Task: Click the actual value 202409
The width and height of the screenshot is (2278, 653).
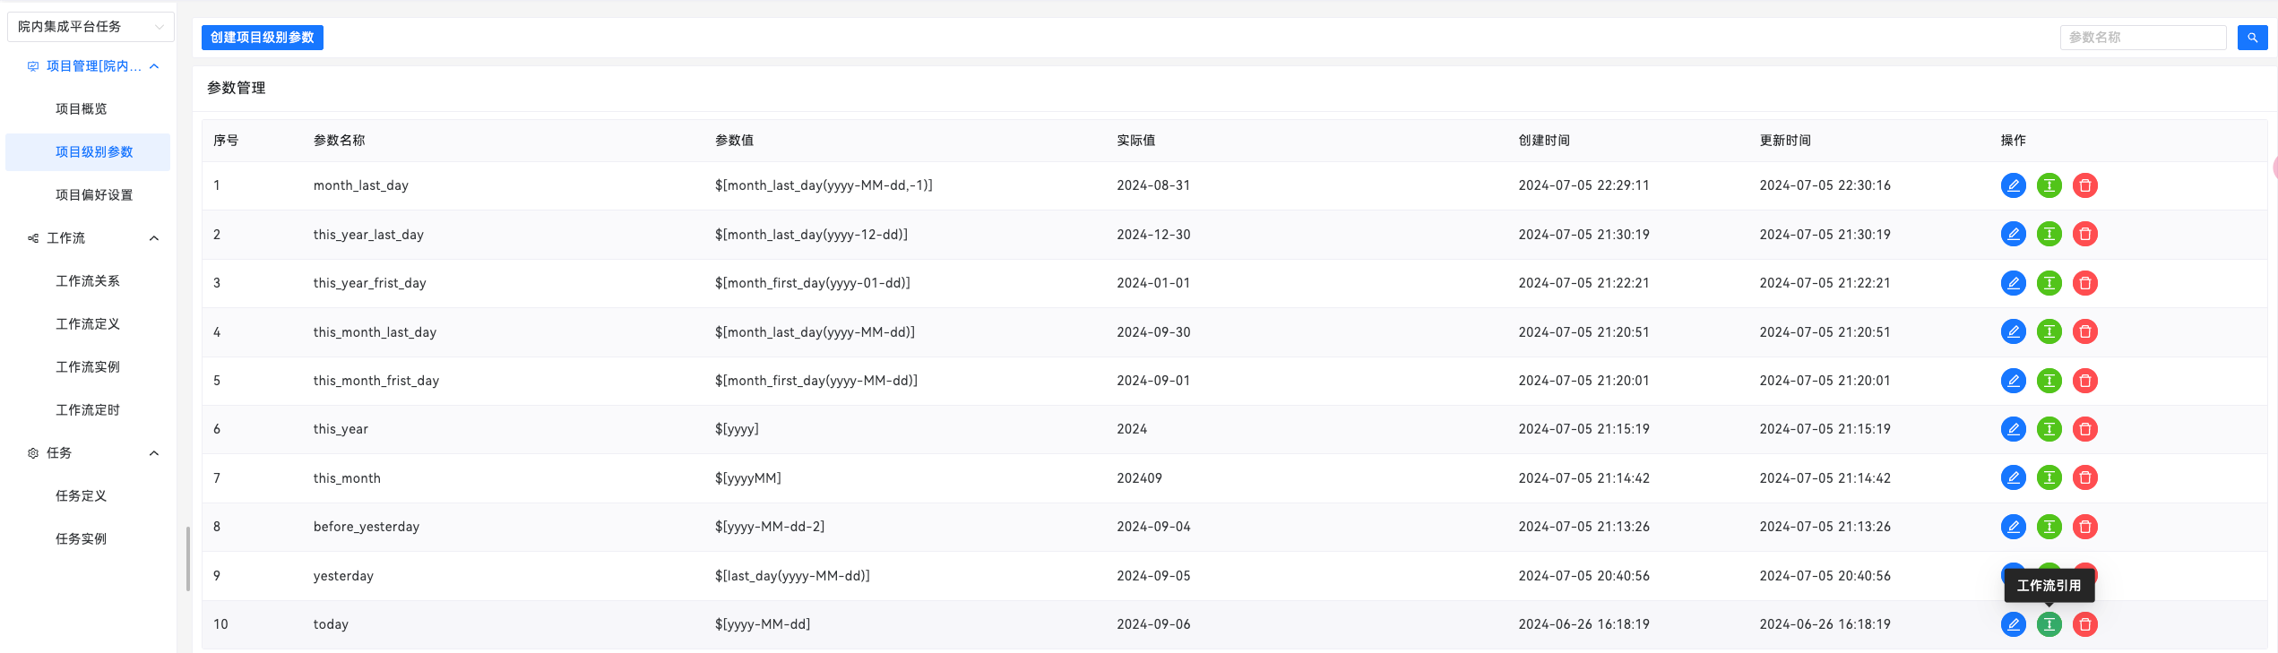Action: point(1139,478)
